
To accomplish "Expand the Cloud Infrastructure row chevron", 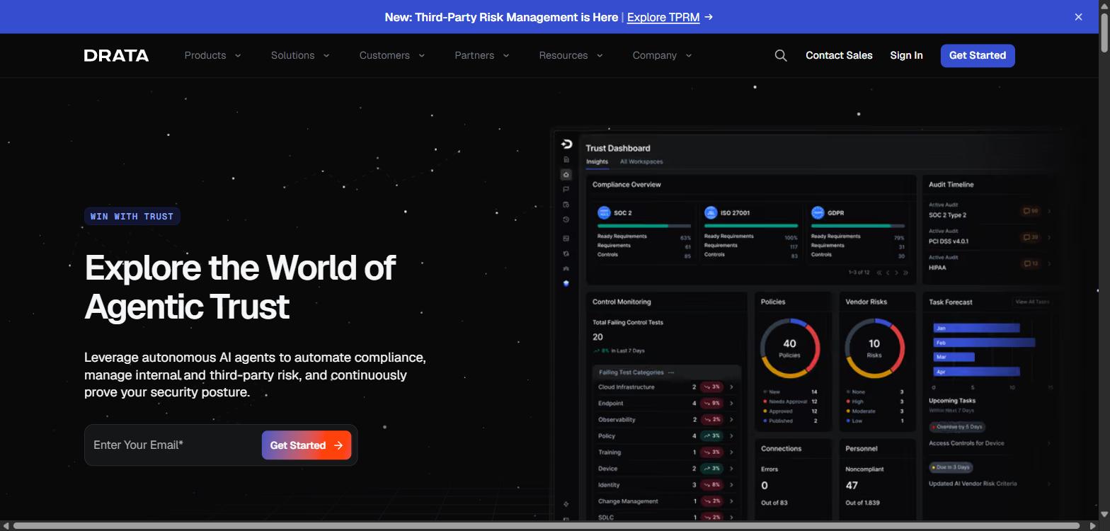I will pos(731,387).
